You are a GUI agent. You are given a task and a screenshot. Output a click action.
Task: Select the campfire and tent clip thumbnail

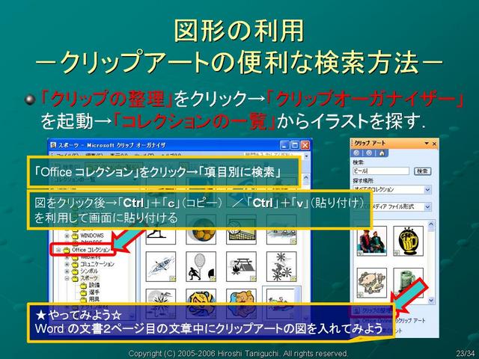(x=241, y=266)
